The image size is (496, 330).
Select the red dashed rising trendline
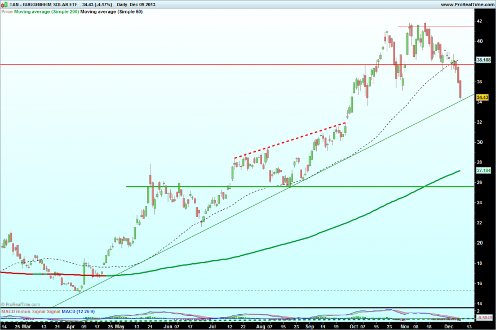290,140
